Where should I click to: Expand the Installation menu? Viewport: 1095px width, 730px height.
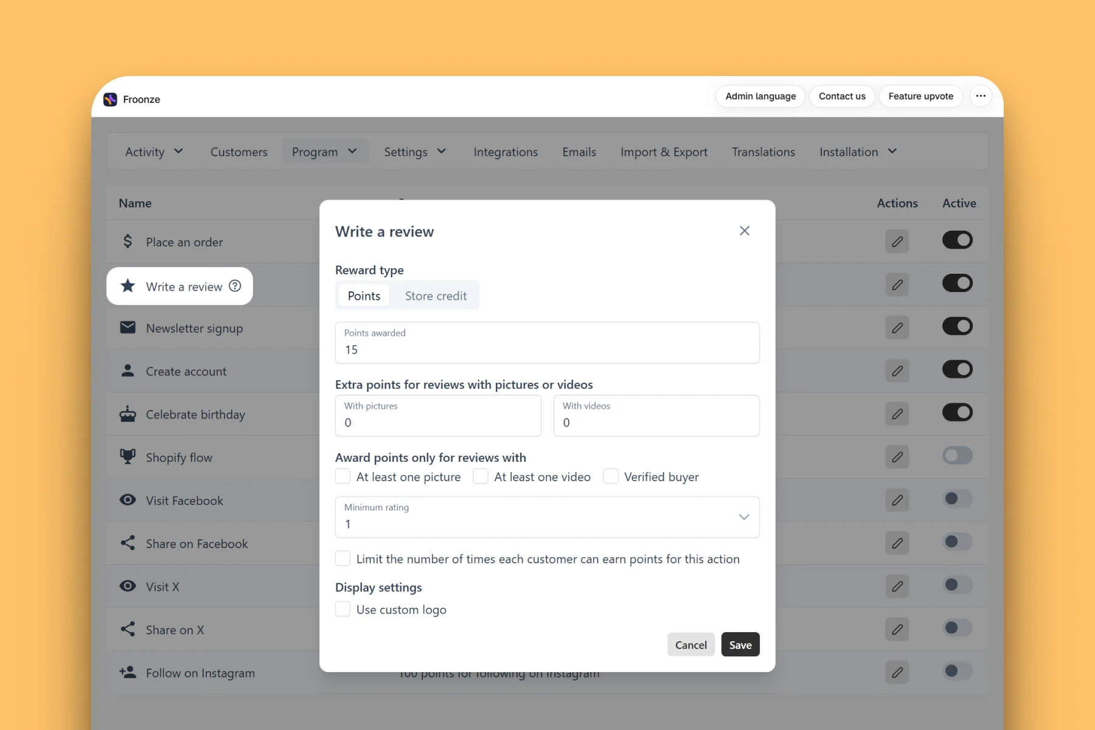pyautogui.click(x=858, y=151)
